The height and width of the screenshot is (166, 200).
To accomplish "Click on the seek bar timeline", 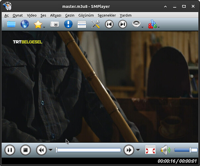I will [x=88, y=150].
